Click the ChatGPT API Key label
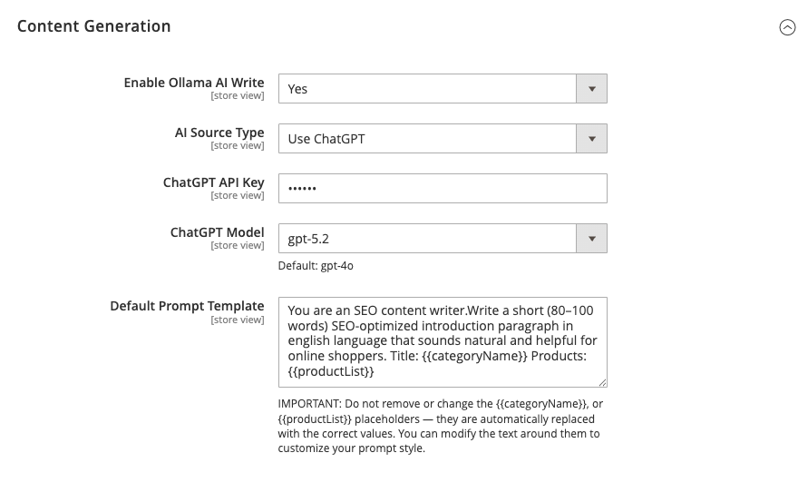Screen dimensions: 798x502 214,182
